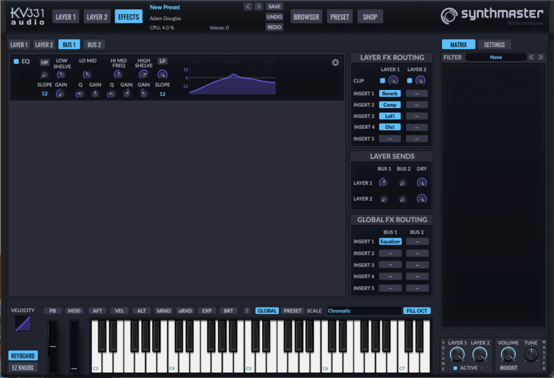Open Layer 1 Insert 5 empty slot
The image size is (554, 378).
point(390,139)
